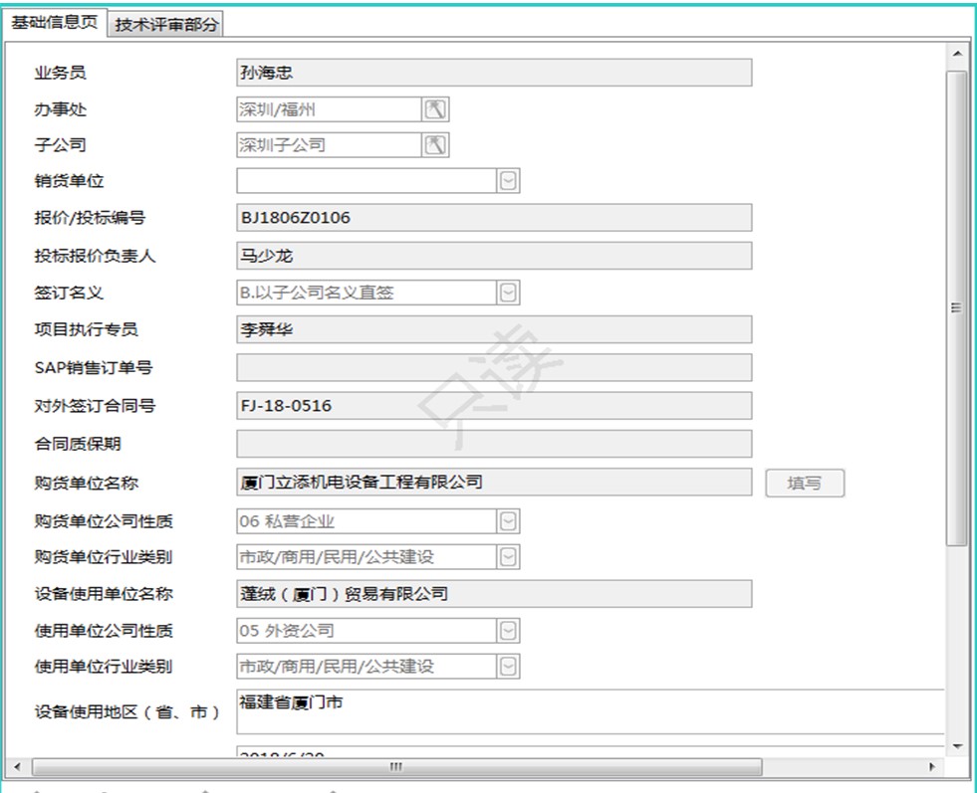Screen dimensions: 977x793
Task: Click the horizontal scrollbar thumb
Action: click(396, 767)
